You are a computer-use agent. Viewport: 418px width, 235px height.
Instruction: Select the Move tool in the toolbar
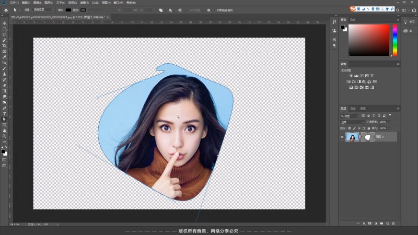pyautogui.click(x=4, y=23)
